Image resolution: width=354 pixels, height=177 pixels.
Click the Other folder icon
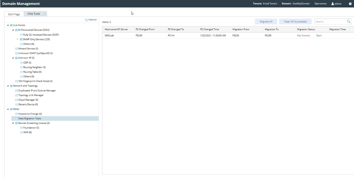[x=11, y=109]
